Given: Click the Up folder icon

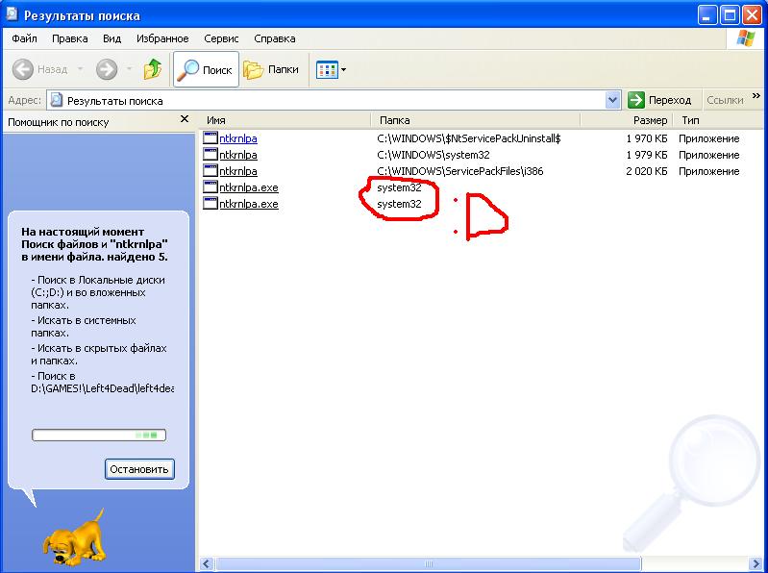Looking at the screenshot, I should click(x=153, y=69).
